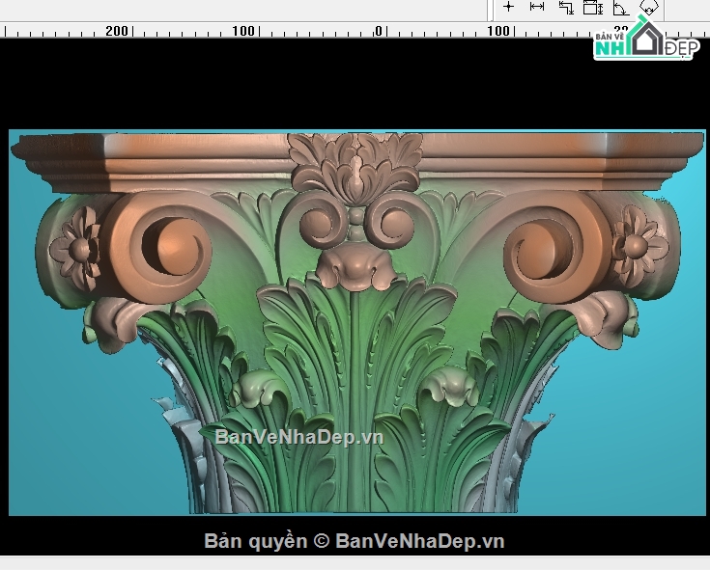Click the diamond-shaped angle measure icon
Image resolution: width=710 pixels, height=570 pixels.
(648, 8)
